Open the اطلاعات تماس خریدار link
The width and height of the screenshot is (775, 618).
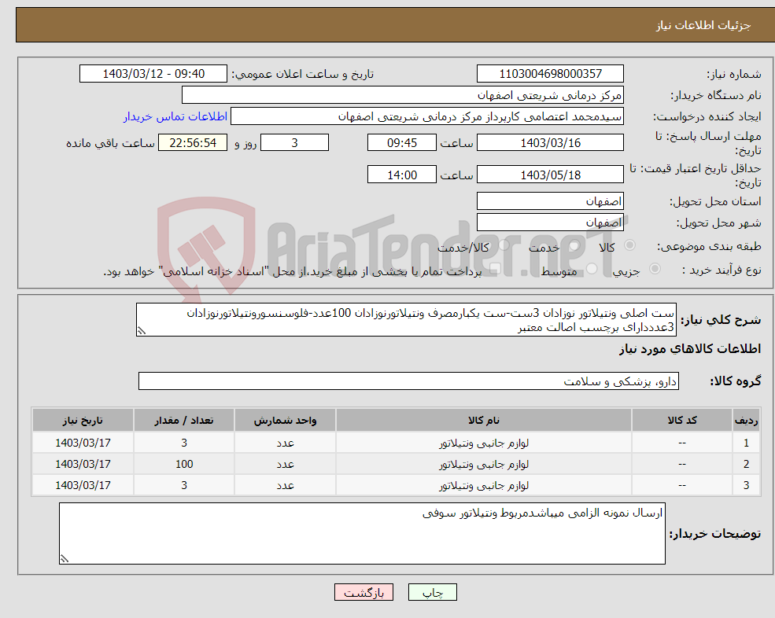[175, 116]
